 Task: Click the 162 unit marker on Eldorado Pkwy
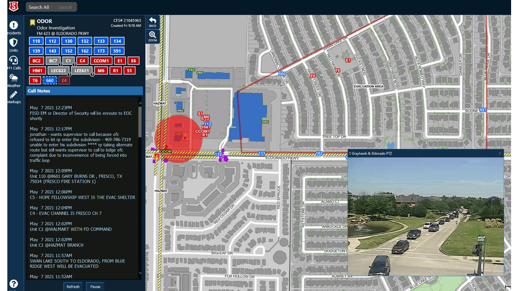pyautogui.click(x=319, y=153)
